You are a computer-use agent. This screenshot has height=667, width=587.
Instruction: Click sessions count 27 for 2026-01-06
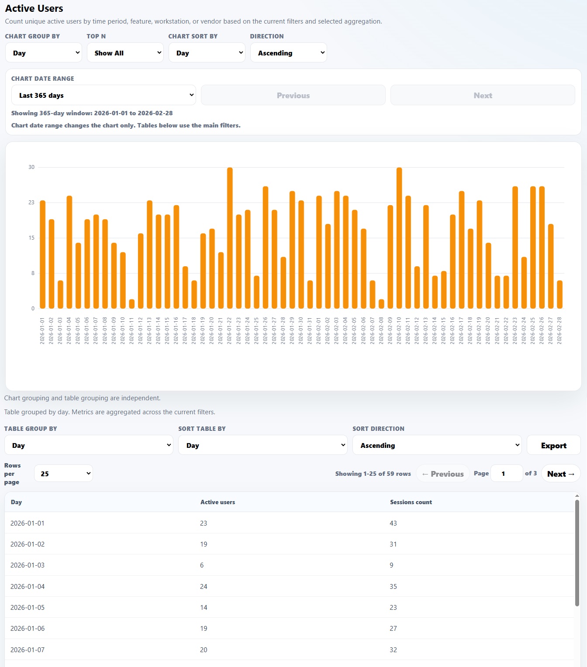393,628
